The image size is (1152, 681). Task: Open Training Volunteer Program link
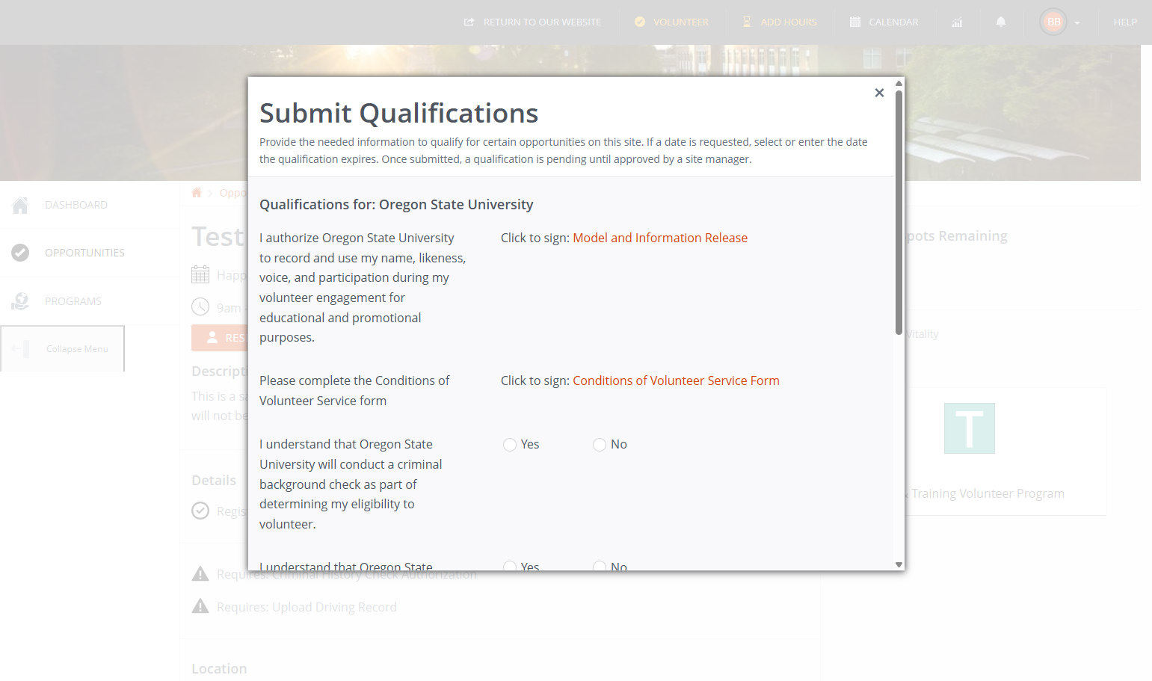point(988,493)
